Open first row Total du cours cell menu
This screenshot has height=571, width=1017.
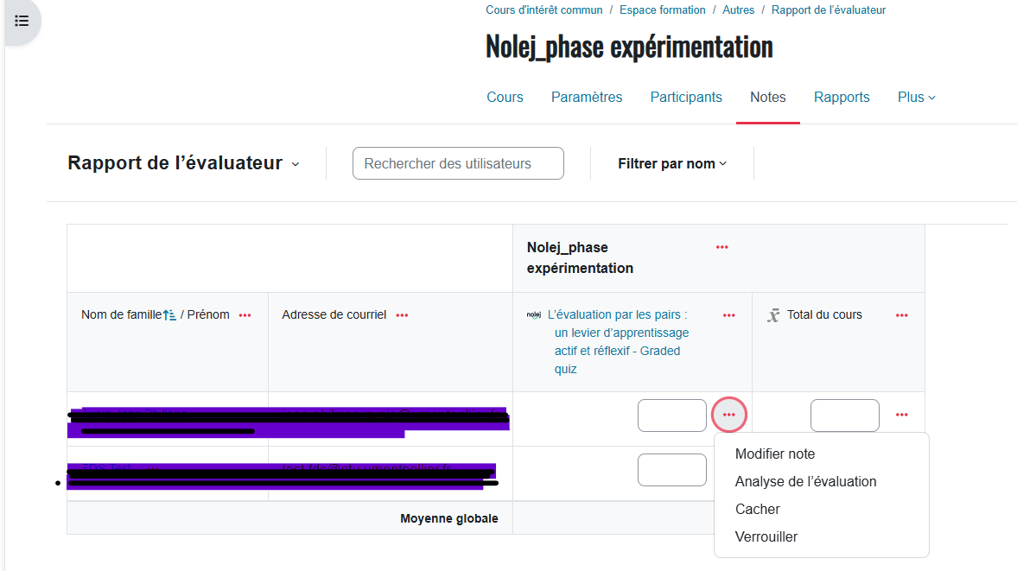[x=901, y=415]
